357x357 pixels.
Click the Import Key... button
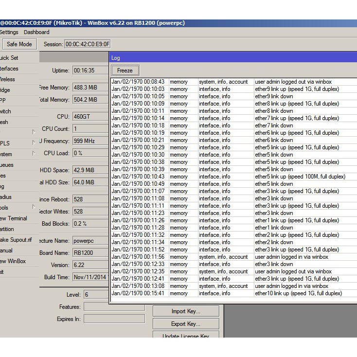click(186, 311)
